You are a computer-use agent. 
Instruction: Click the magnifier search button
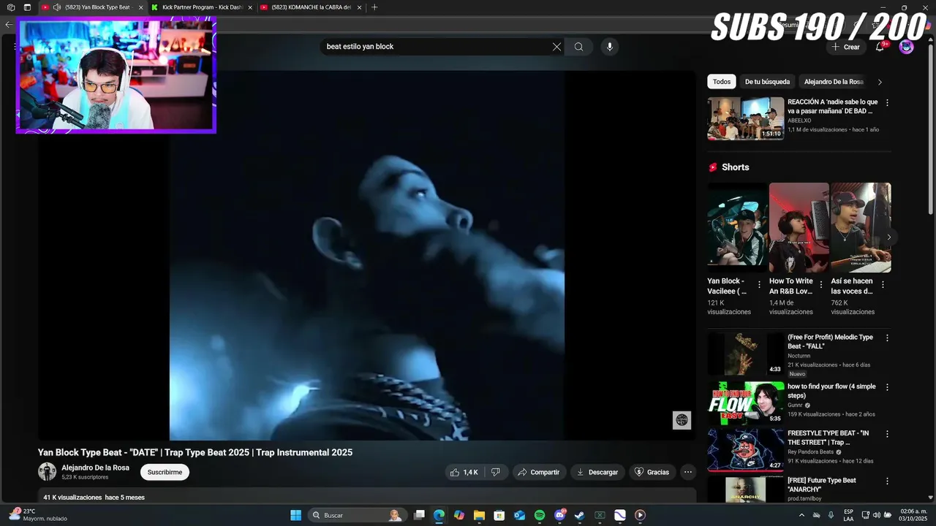578,47
